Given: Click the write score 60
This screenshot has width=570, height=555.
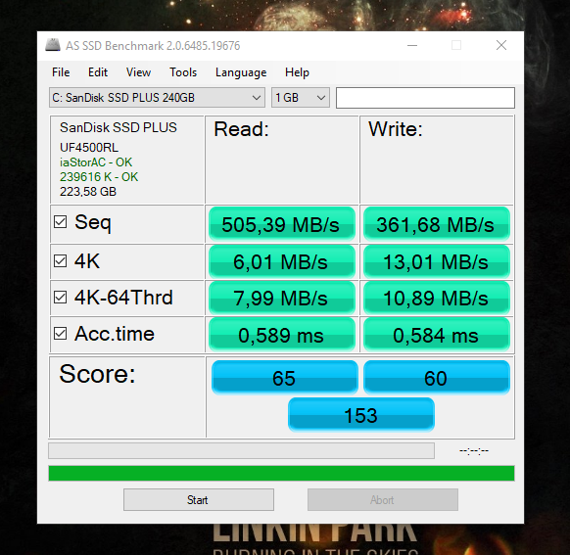Looking at the screenshot, I should 437,378.
